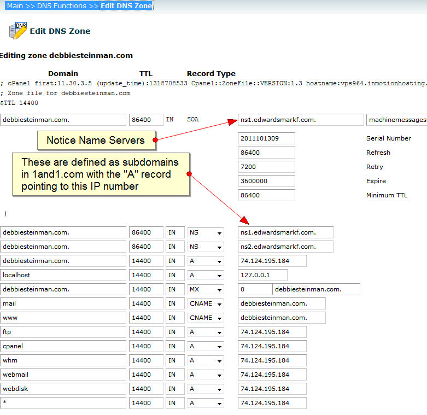The width and height of the screenshot is (427, 415).
Task: Click the Expire field 3600000
Action: click(266, 181)
